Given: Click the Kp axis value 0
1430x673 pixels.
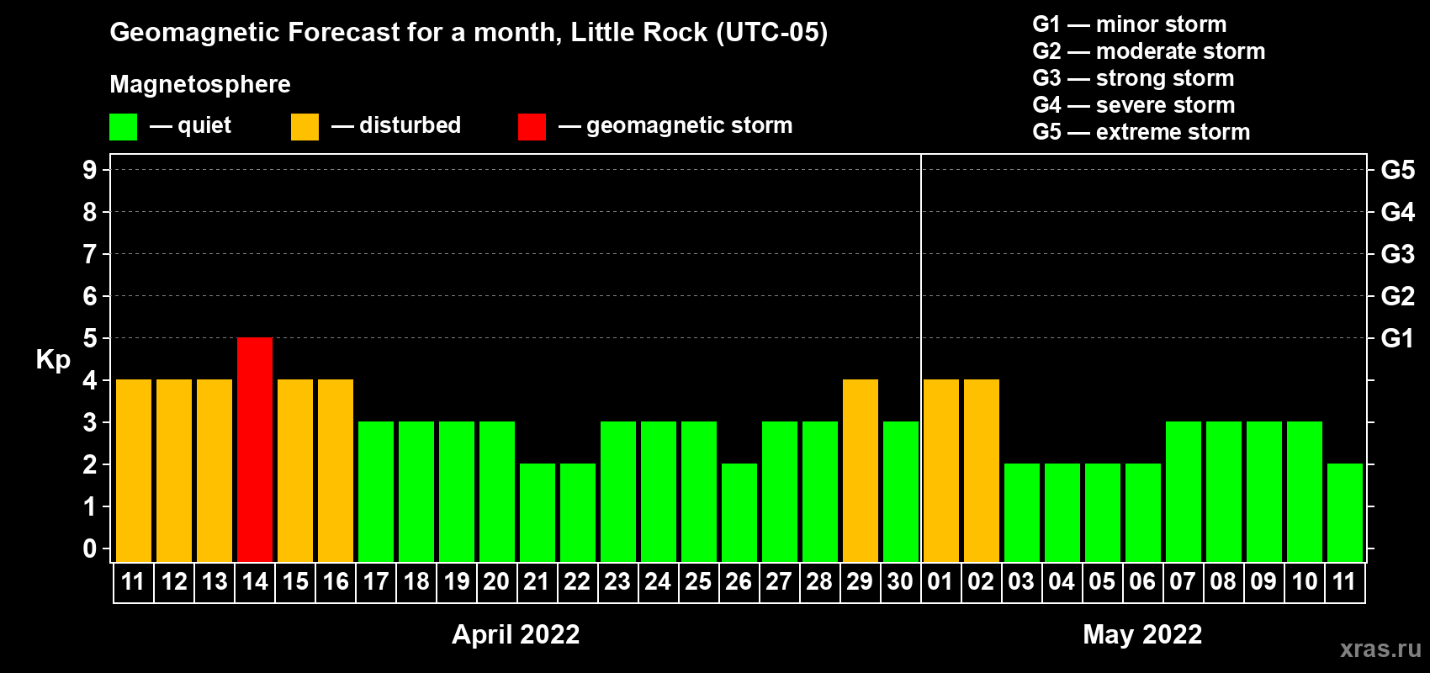Looking at the screenshot, I should click(90, 548).
